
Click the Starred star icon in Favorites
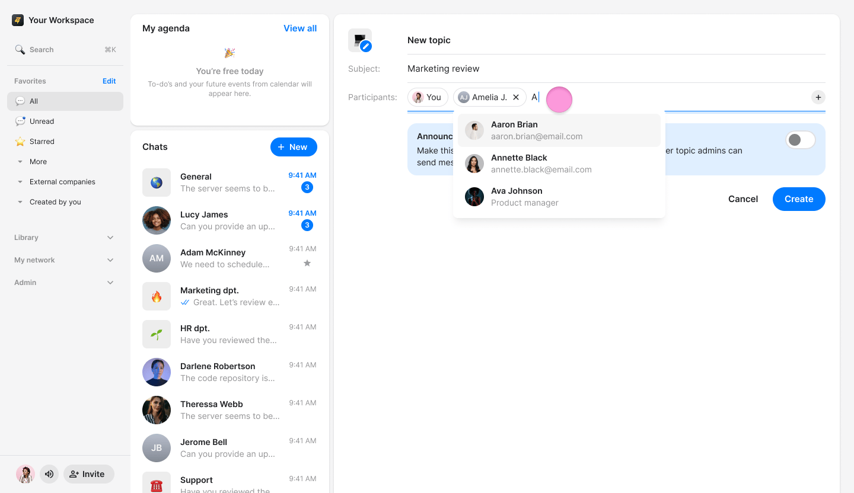click(x=20, y=142)
